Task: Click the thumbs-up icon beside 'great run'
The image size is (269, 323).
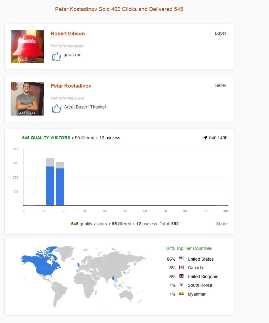Action: pyautogui.click(x=56, y=56)
